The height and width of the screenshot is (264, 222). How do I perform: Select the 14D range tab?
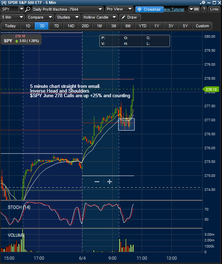click(x=71, y=26)
